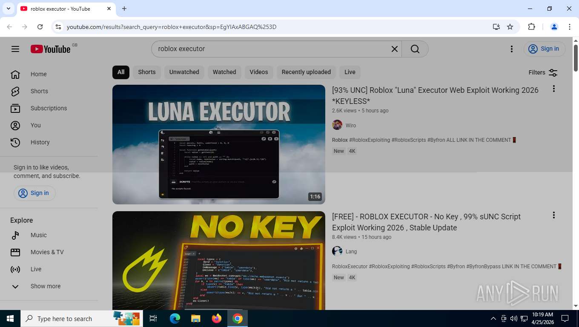Bookmark this tab with the star
The image size is (579, 327).
point(510,27)
